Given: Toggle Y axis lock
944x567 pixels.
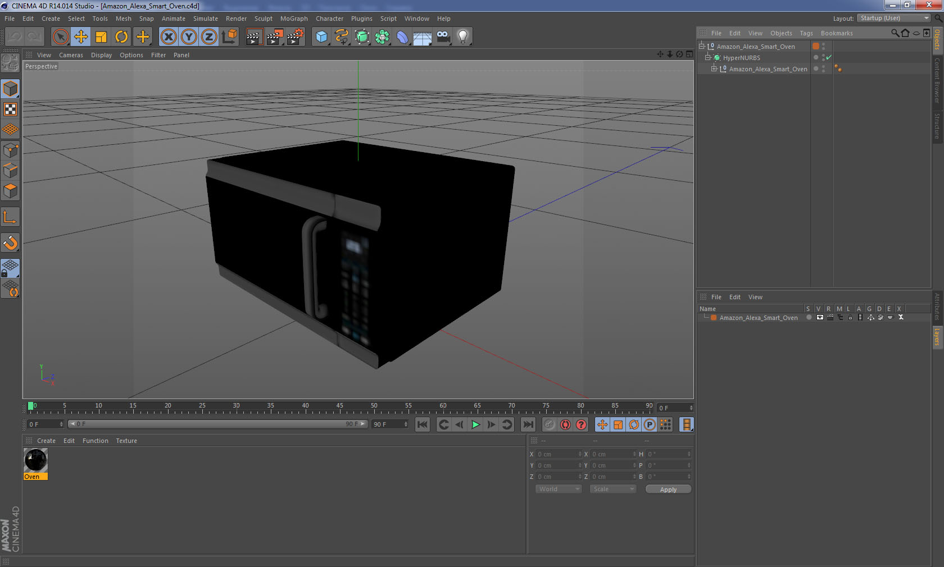Looking at the screenshot, I should coord(189,37).
